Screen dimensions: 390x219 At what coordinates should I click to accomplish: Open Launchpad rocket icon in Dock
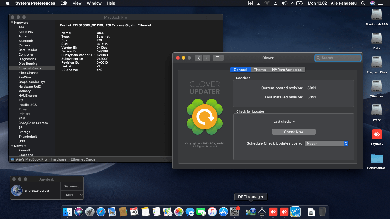tap(90, 212)
